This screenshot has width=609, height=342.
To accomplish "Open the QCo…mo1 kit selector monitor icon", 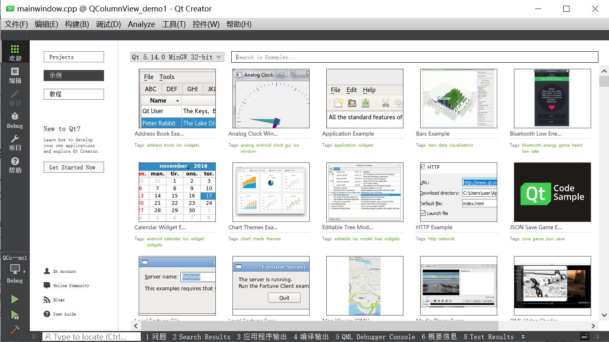I will click(x=15, y=269).
